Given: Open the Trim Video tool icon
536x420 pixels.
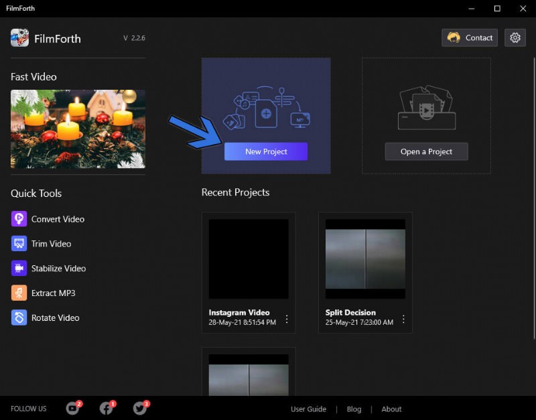Looking at the screenshot, I should click(x=19, y=244).
